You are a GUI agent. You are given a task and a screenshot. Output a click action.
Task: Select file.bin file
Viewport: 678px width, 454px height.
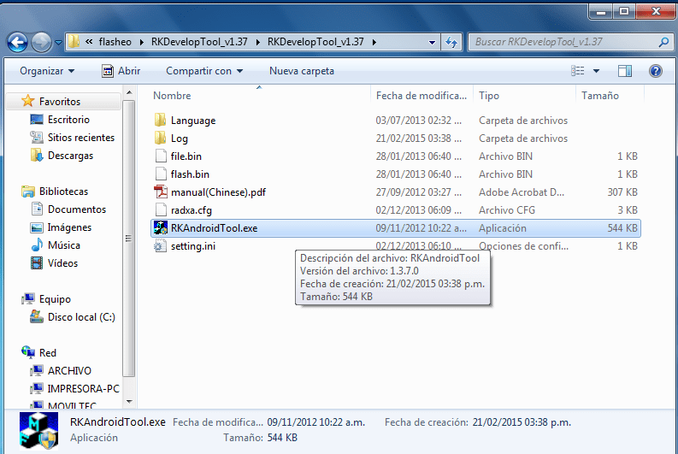(395, 156)
